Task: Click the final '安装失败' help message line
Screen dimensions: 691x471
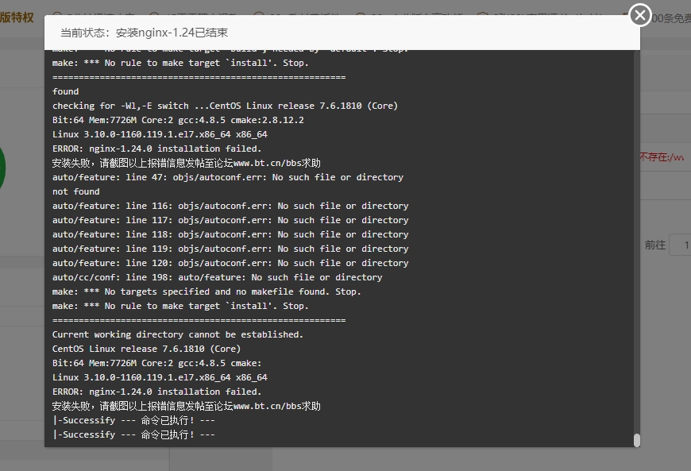Action: [x=187, y=406]
